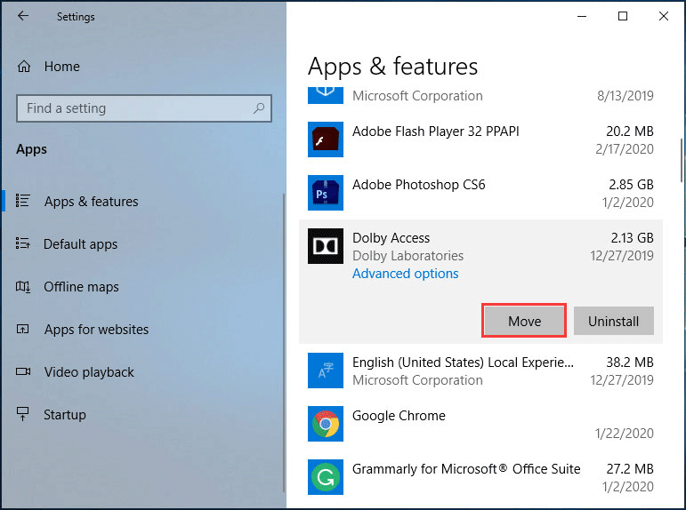The height and width of the screenshot is (510, 686).
Task: Close the Settings window
Action: coord(663,16)
